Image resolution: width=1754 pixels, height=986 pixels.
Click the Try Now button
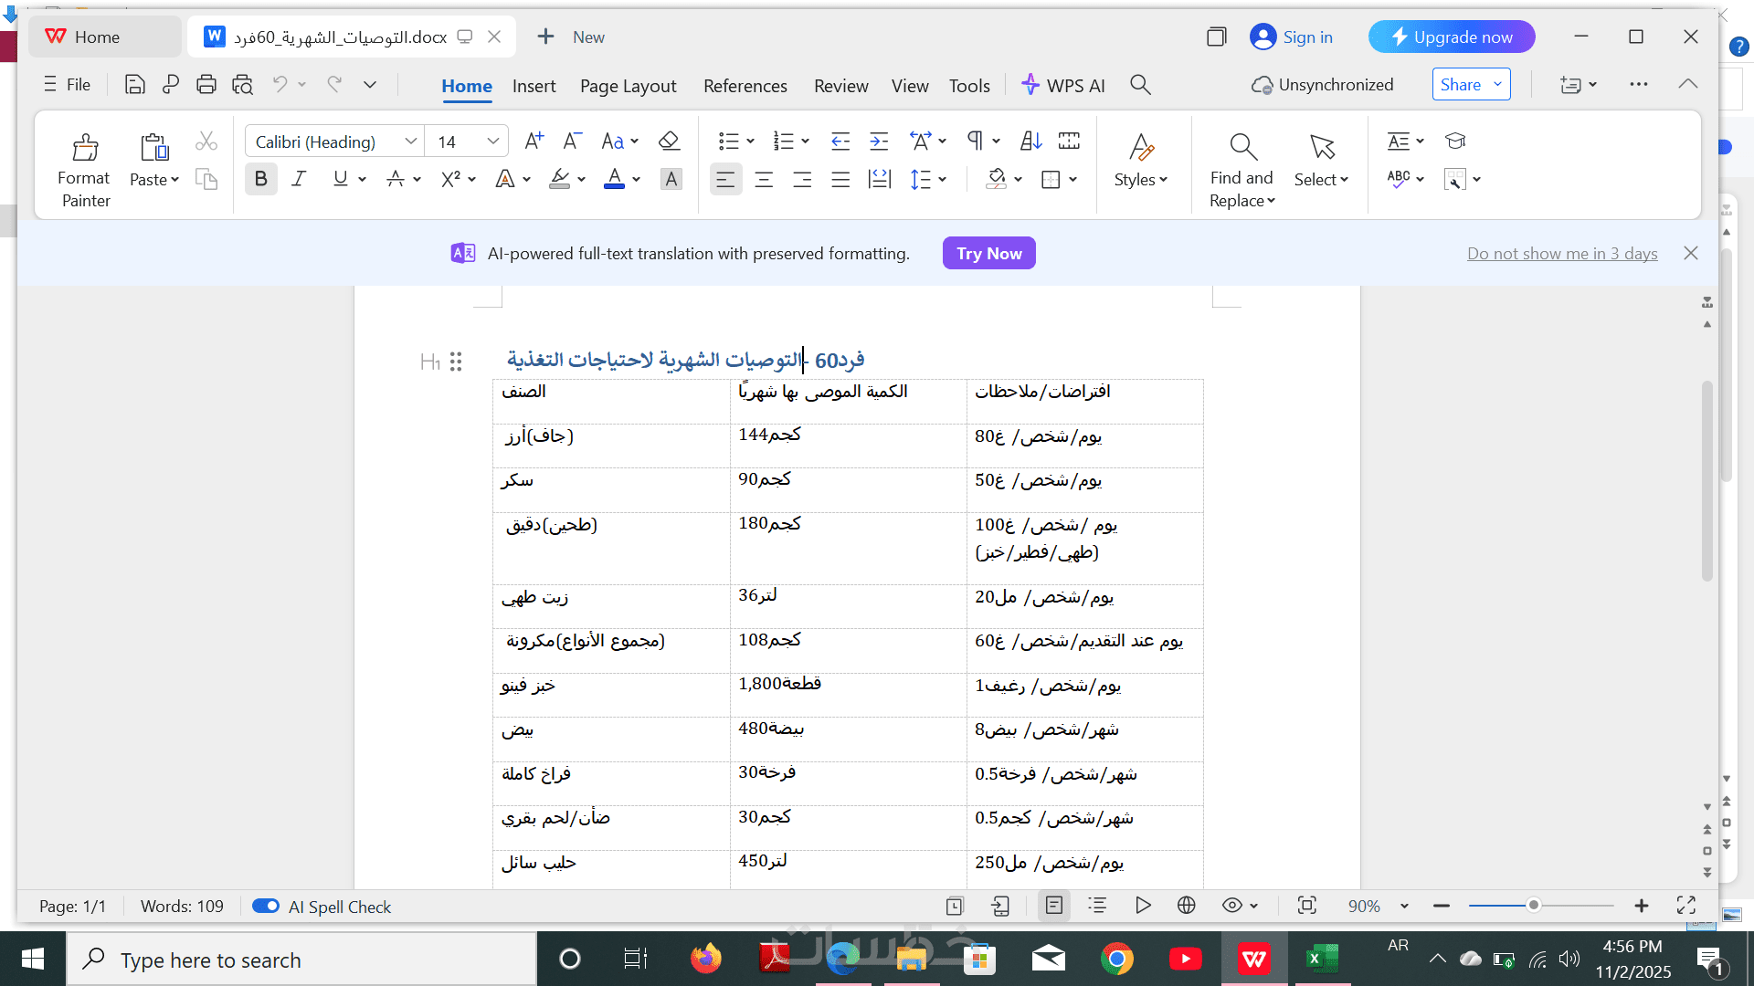[x=988, y=253]
